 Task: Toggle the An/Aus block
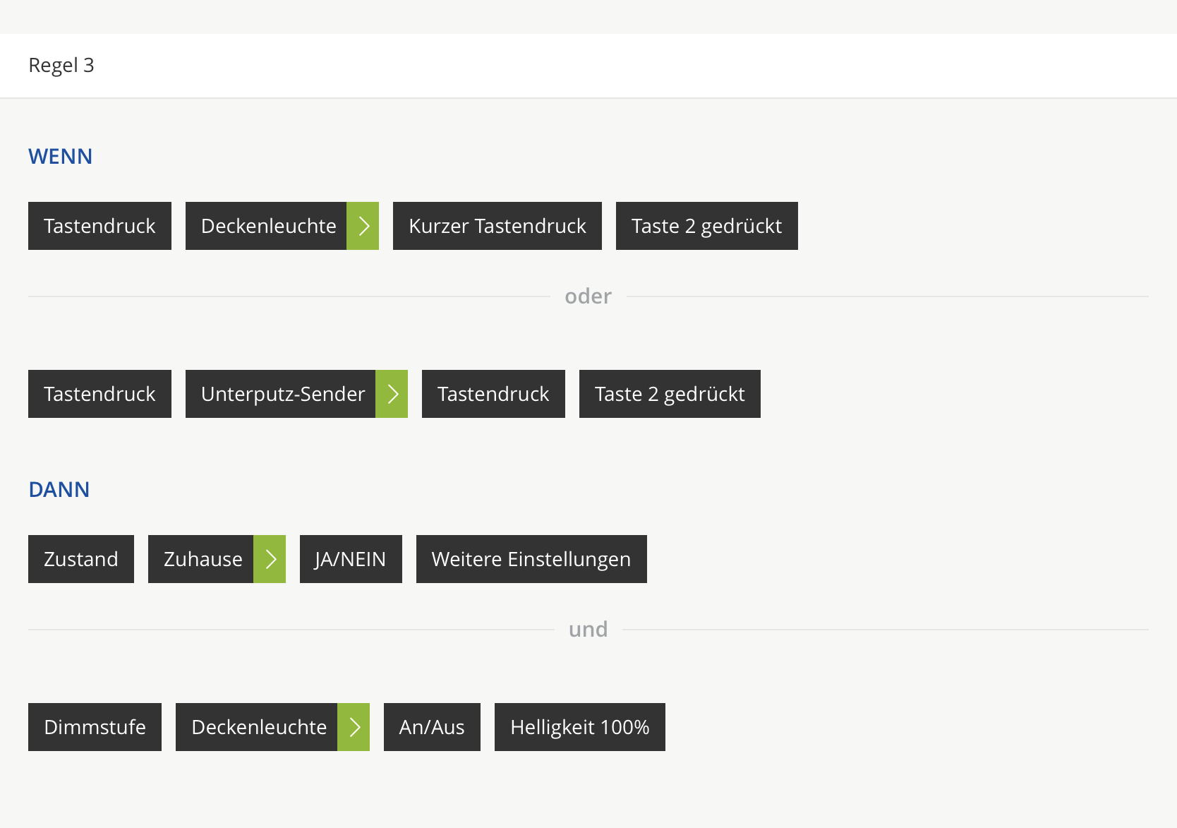(432, 727)
